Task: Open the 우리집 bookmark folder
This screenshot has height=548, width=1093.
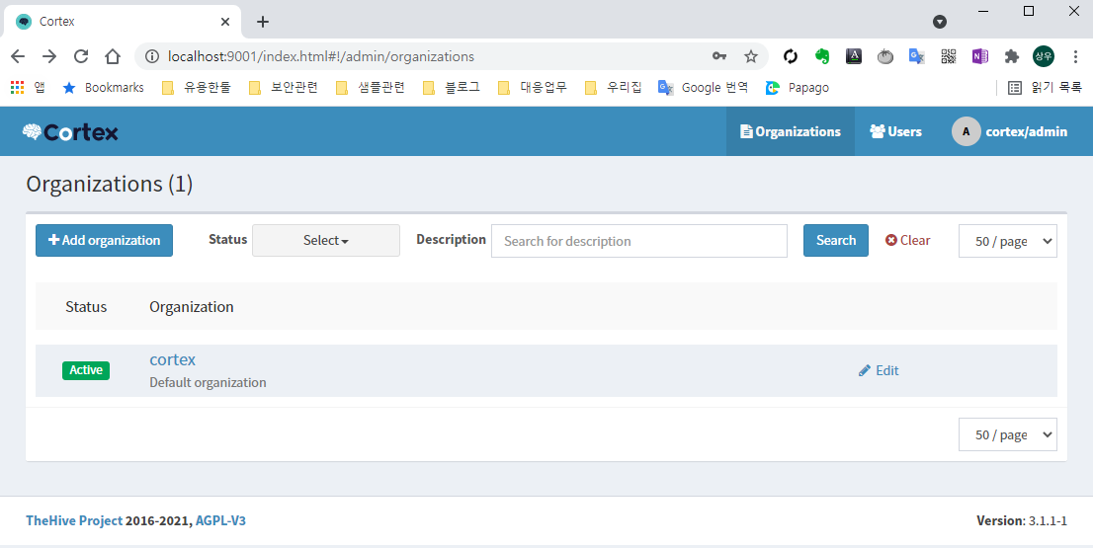Action: (x=614, y=88)
